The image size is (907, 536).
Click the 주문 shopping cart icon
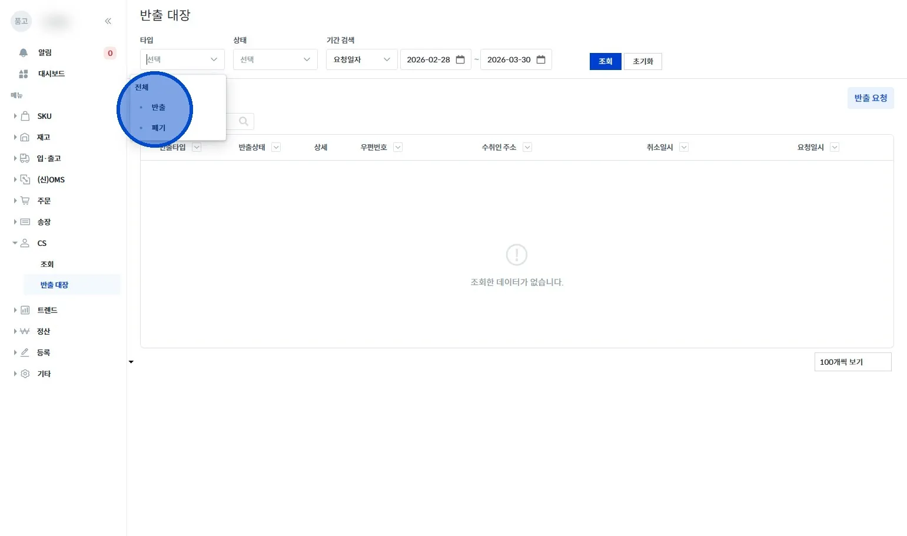[25, 201]
